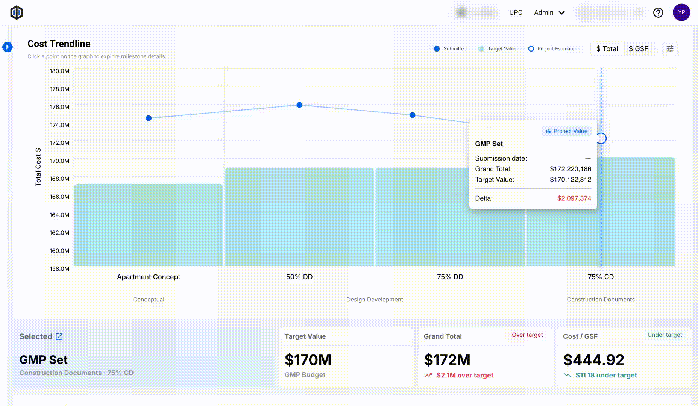
Task: Click the 50% DD target value bar
Action: (299, 217)
